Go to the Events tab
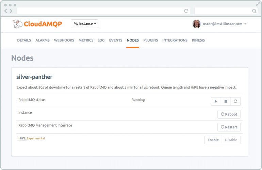The width and height of the screenshot is (262, 170). pos(116,40)
